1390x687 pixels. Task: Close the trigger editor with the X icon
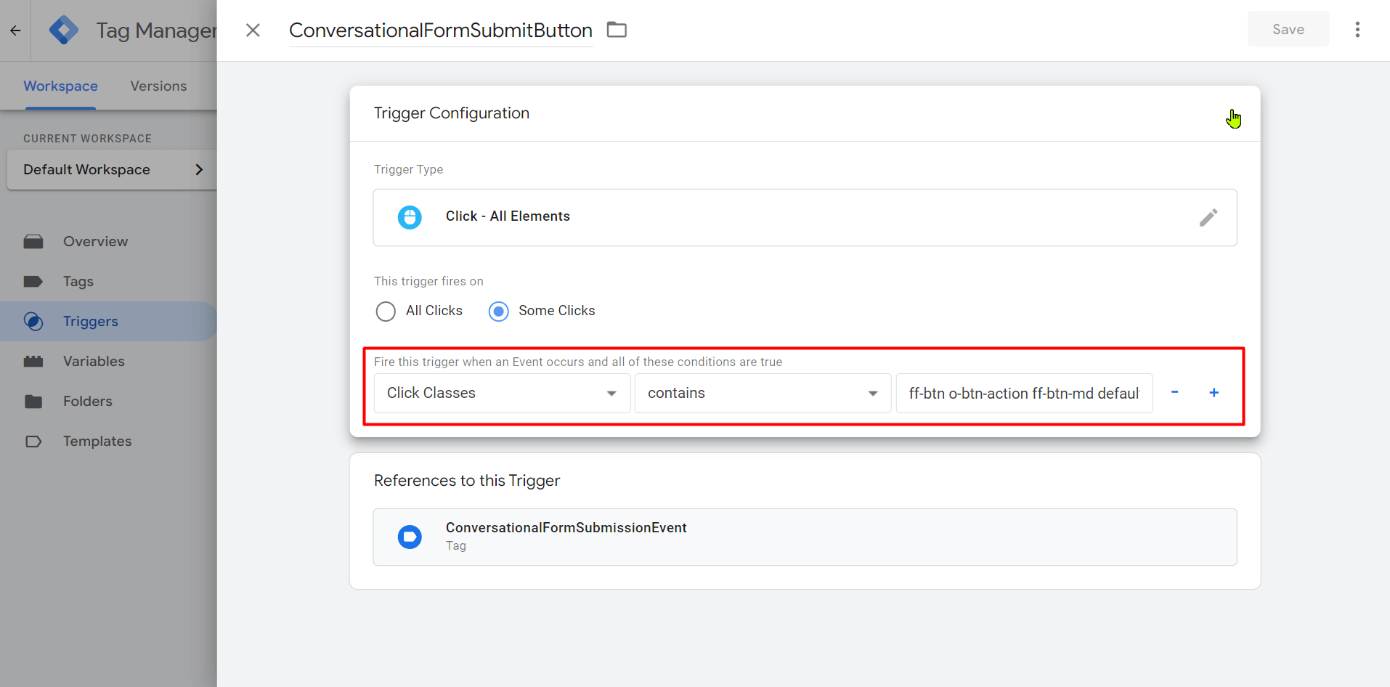pos(253,31)
